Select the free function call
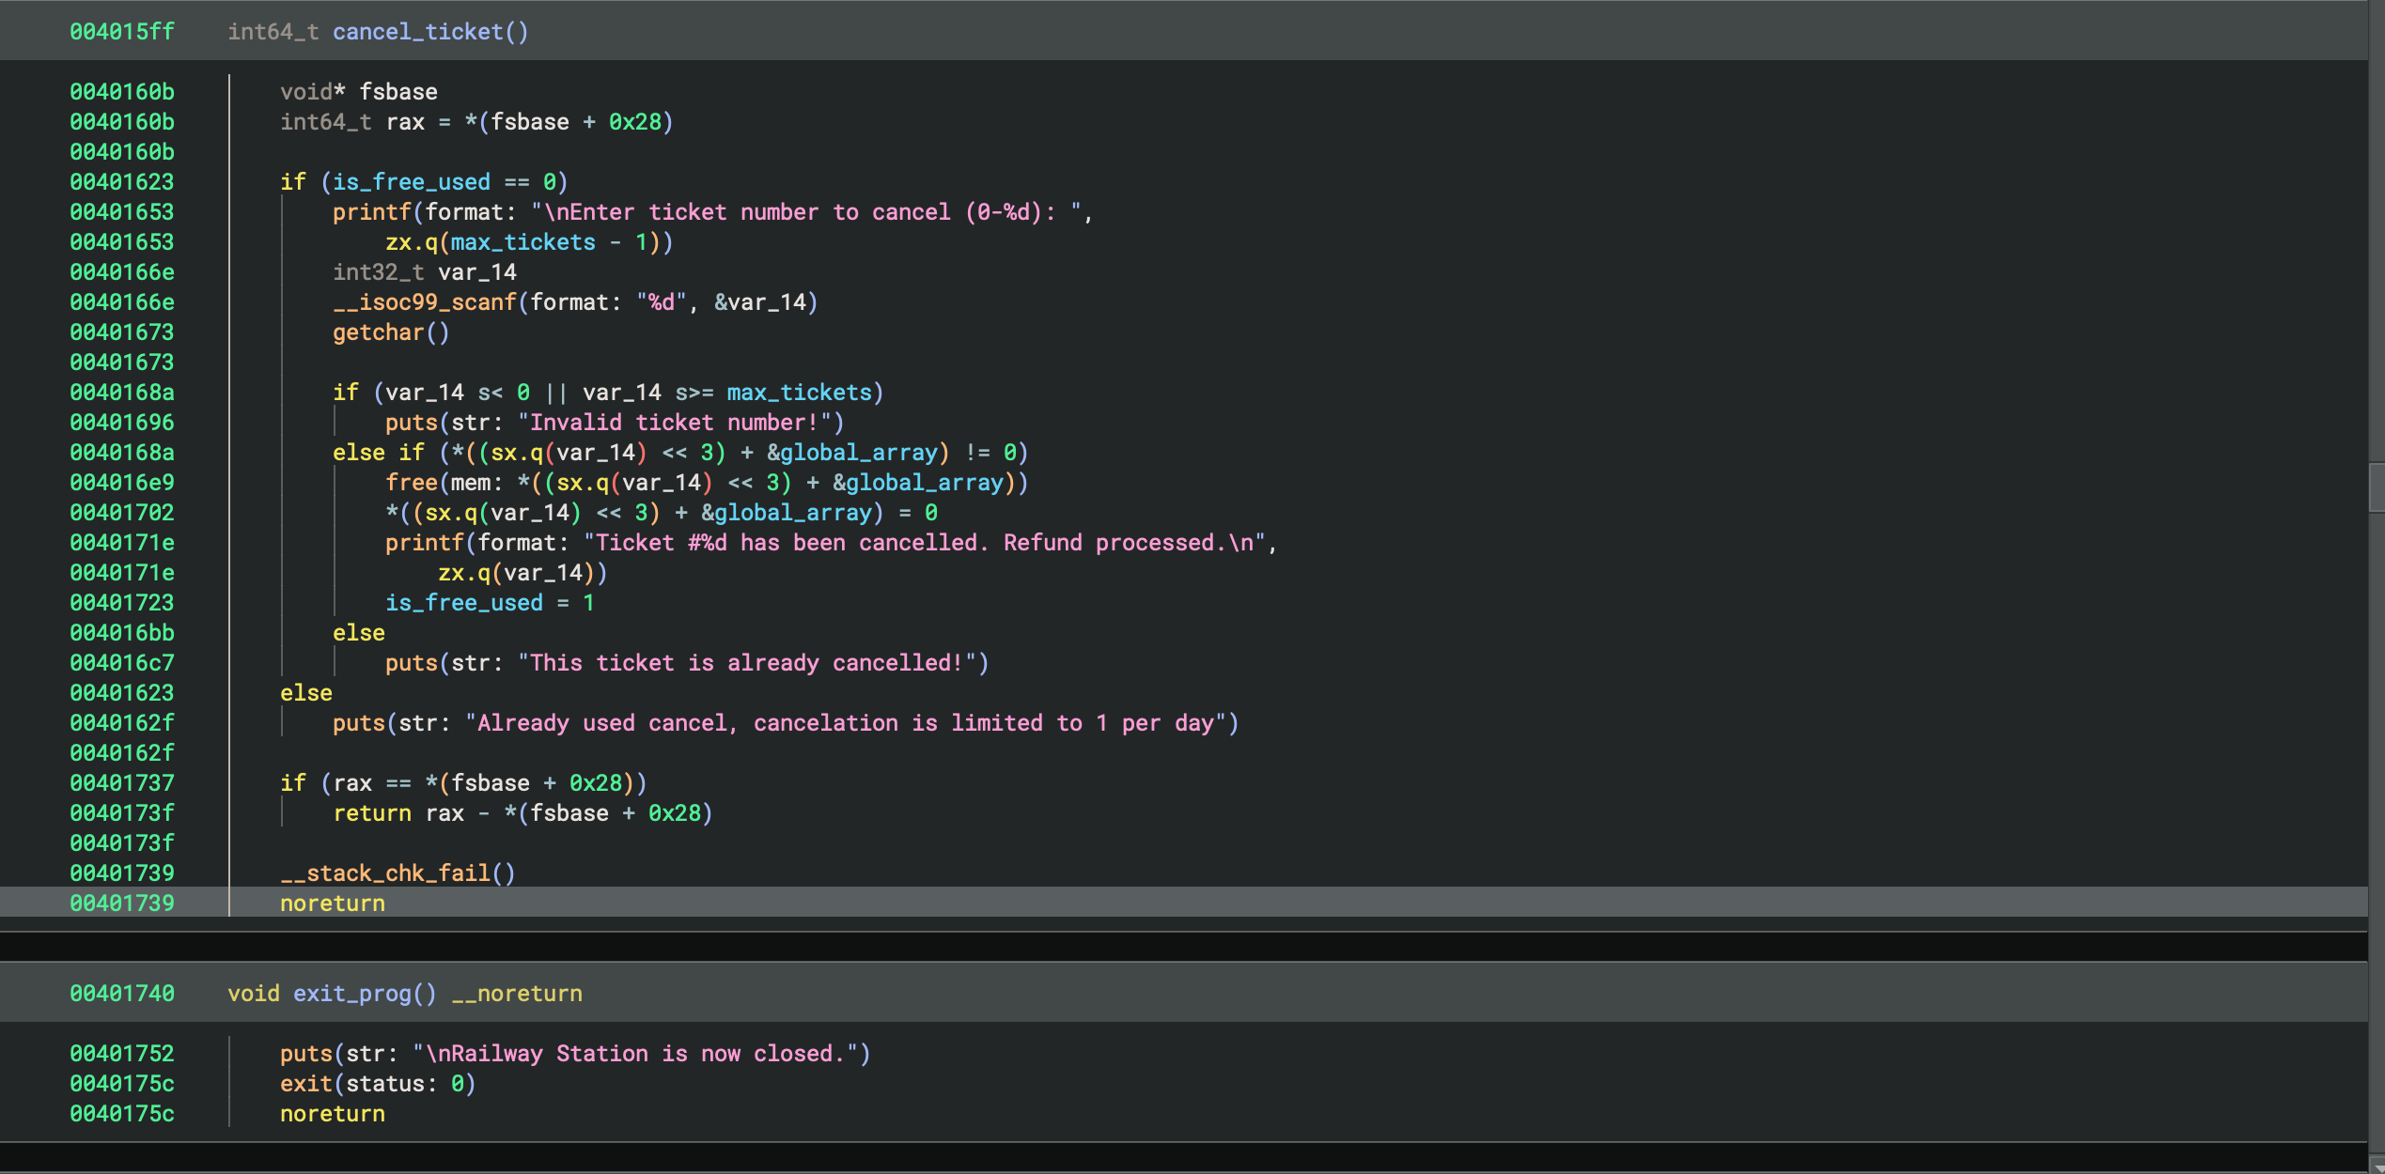This screenshot has width=2385, height=1174. coord(411,483)
